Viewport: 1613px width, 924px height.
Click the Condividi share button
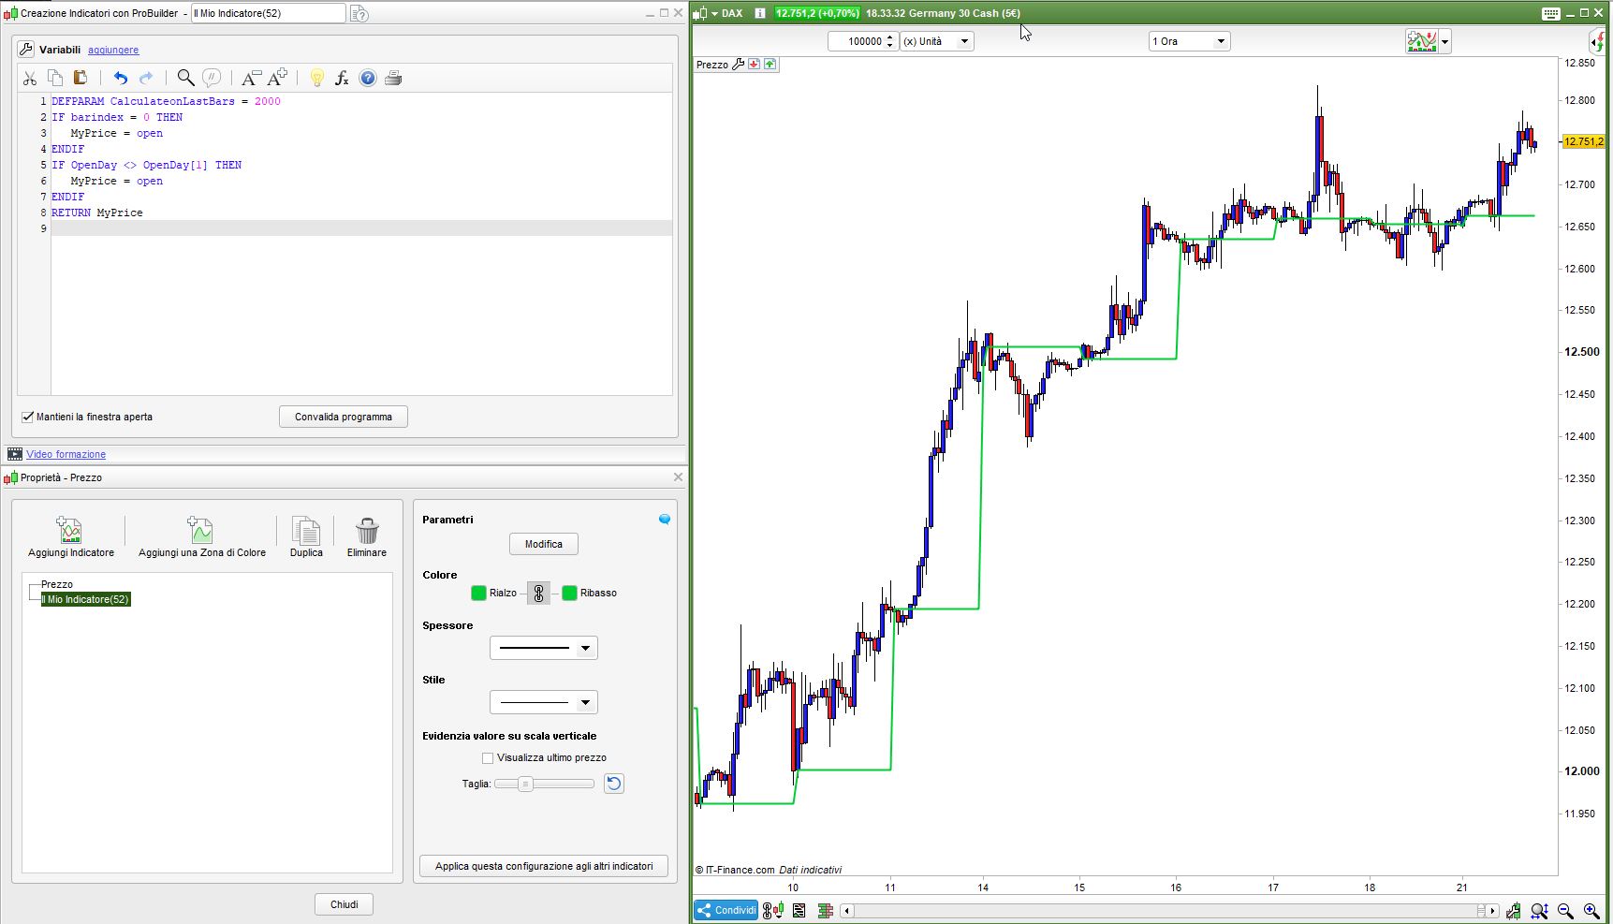[726, 910]
